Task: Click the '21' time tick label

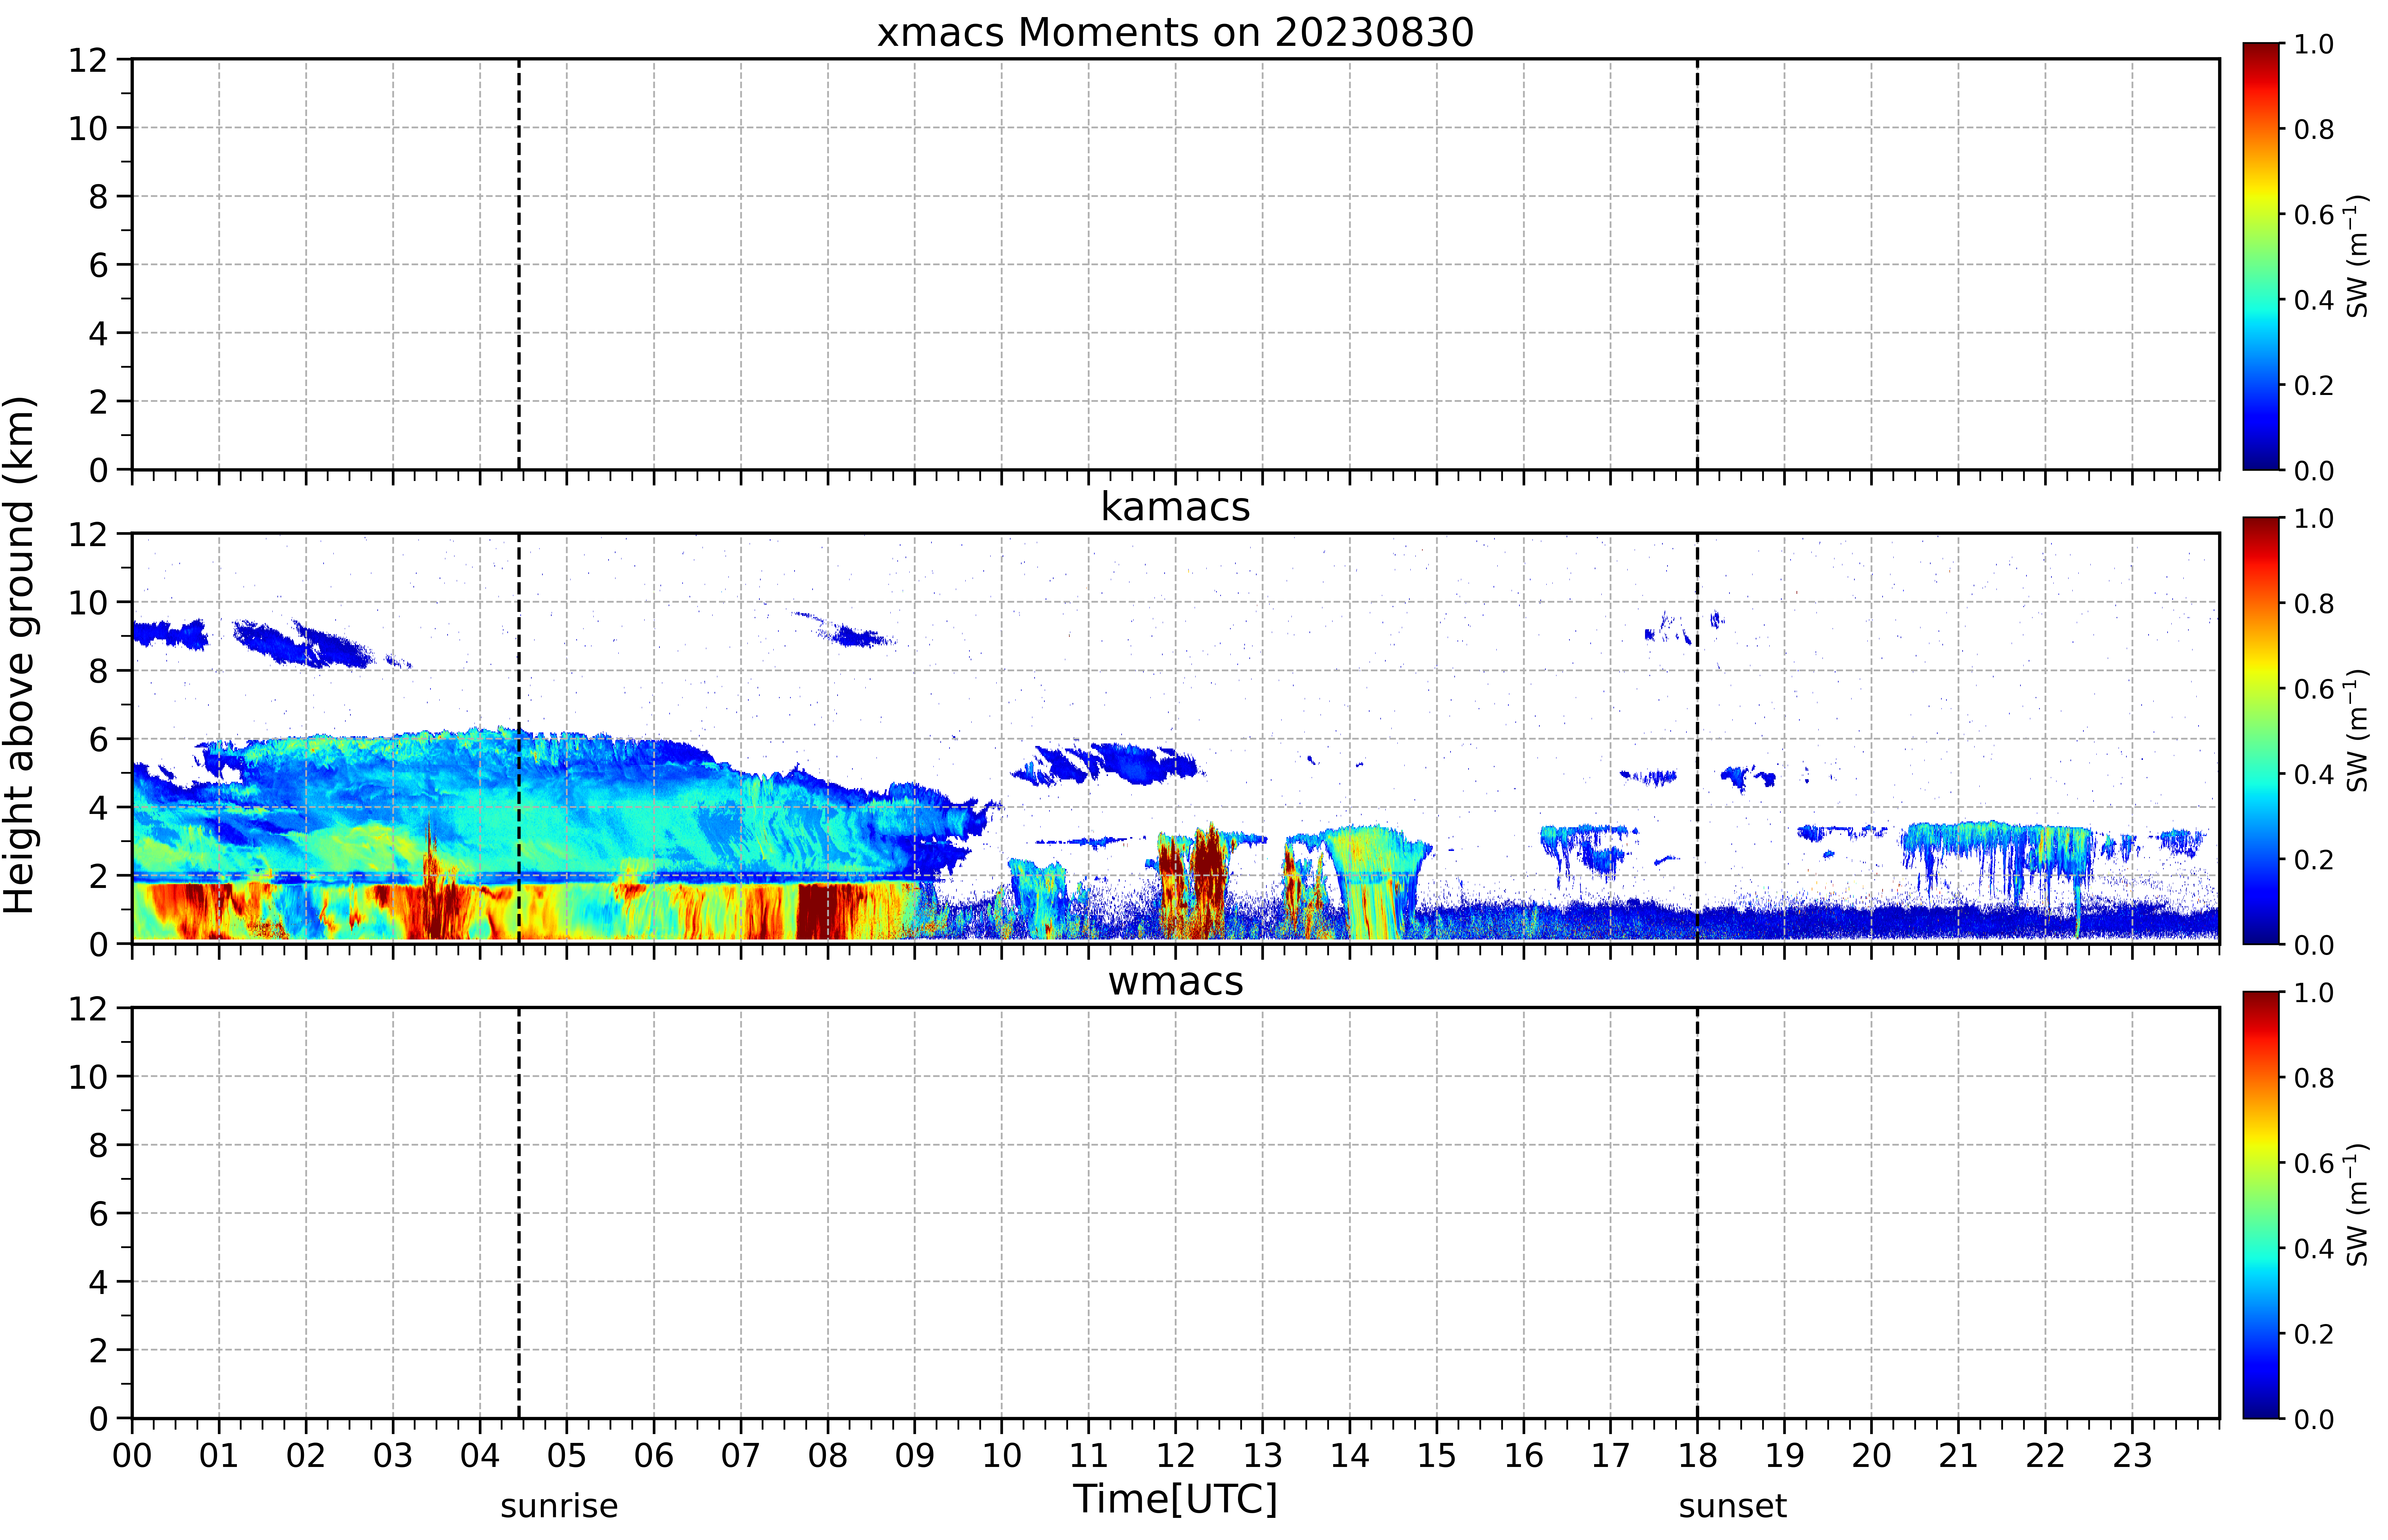Action: pos(1958,1456)
